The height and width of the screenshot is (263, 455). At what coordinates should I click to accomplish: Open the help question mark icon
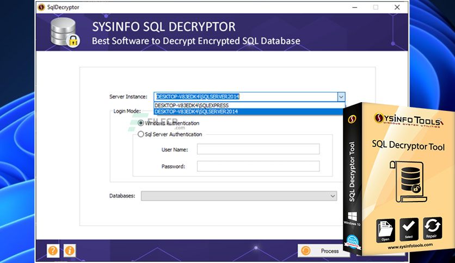pos(53,251)
